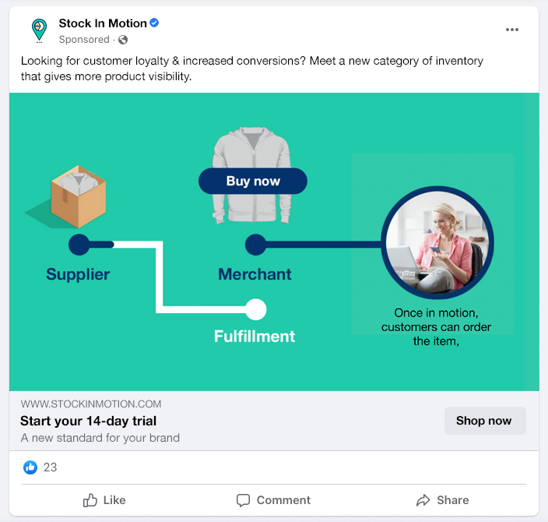Click the Share arrow button
The width and height of the screenshot is (548, 522).
pos(442,500)
